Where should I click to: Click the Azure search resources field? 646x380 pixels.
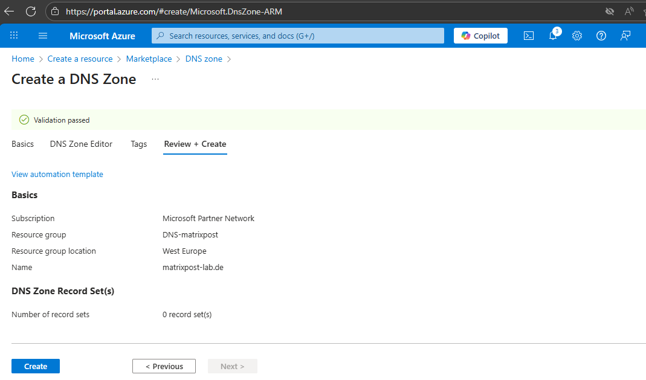tap(297, 36)
